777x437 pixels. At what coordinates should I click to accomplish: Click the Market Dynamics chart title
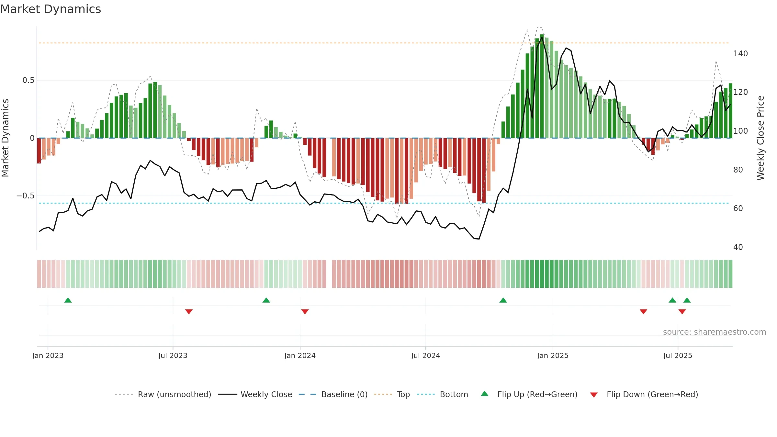[x=51, y=9]
